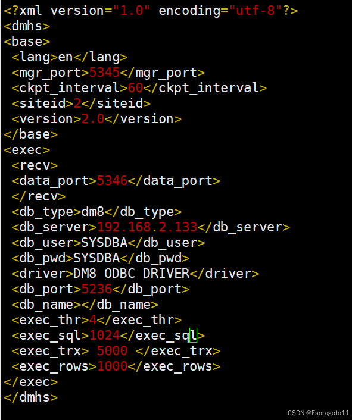The width and height of the screenshot is (352, 420).
Task: Click the siteid value 2
Action: coord(77,104)
